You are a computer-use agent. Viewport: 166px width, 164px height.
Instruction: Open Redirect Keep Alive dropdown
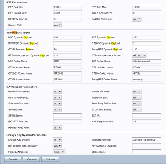[57, 128]
